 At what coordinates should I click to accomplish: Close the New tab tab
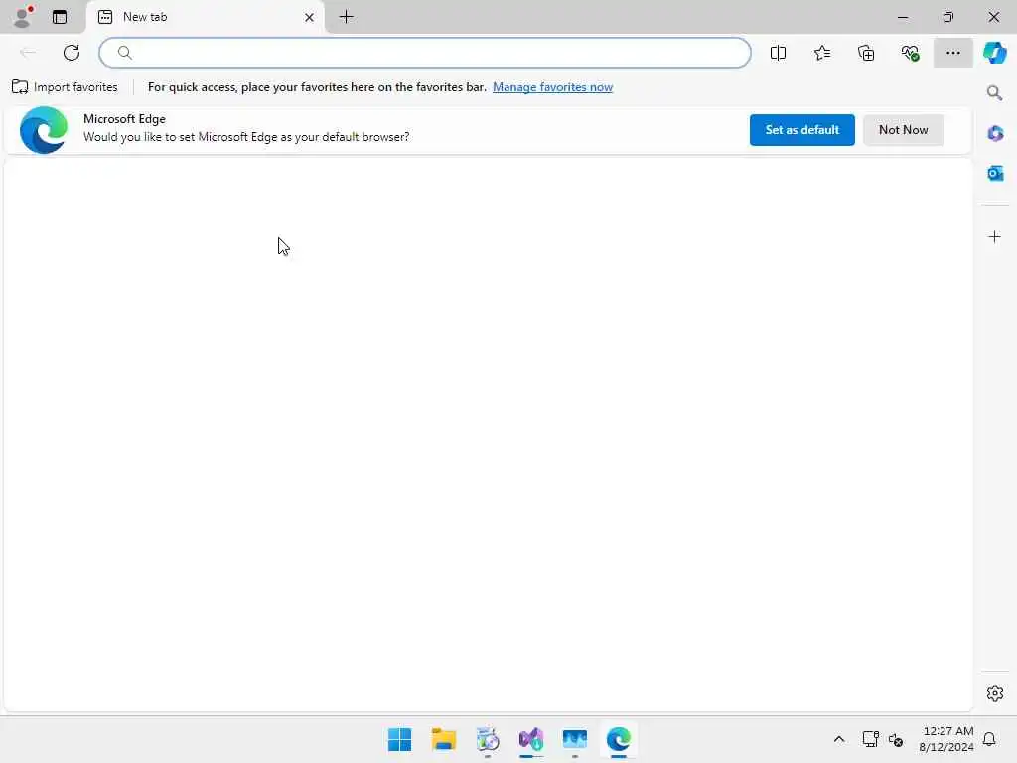point(310,18)
